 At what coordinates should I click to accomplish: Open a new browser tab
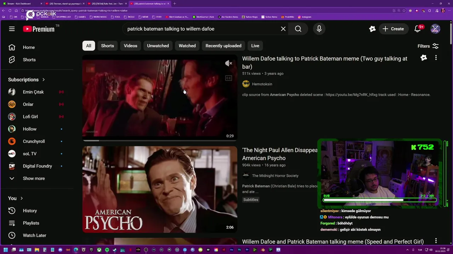point(174,4)
